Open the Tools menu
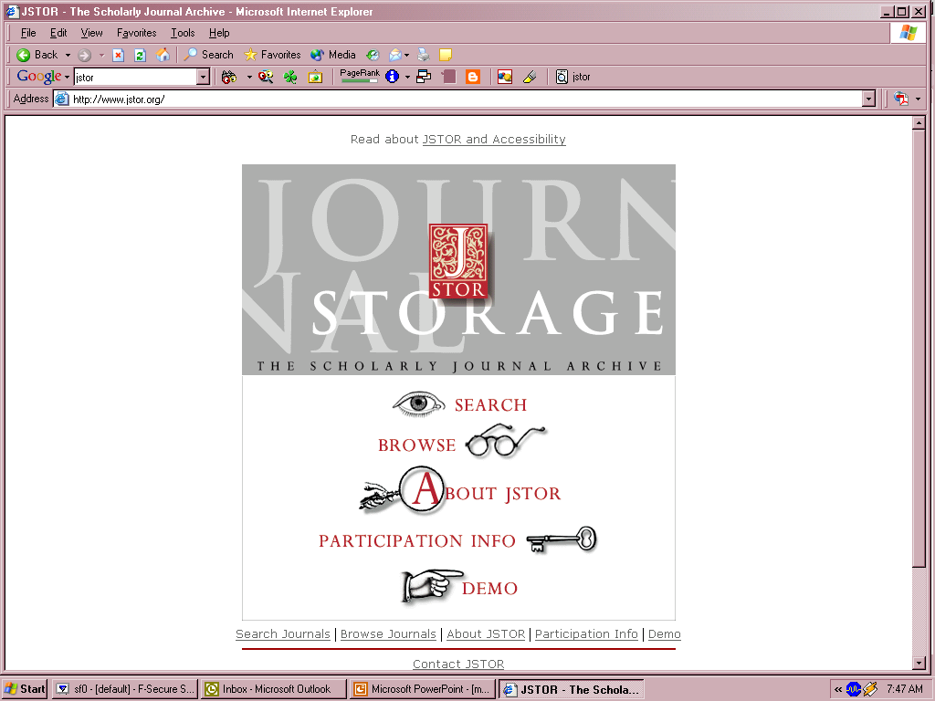935x701 pixels. point(183,33)
